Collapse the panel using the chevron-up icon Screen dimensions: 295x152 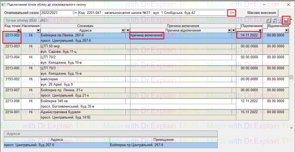coord(291,20)
